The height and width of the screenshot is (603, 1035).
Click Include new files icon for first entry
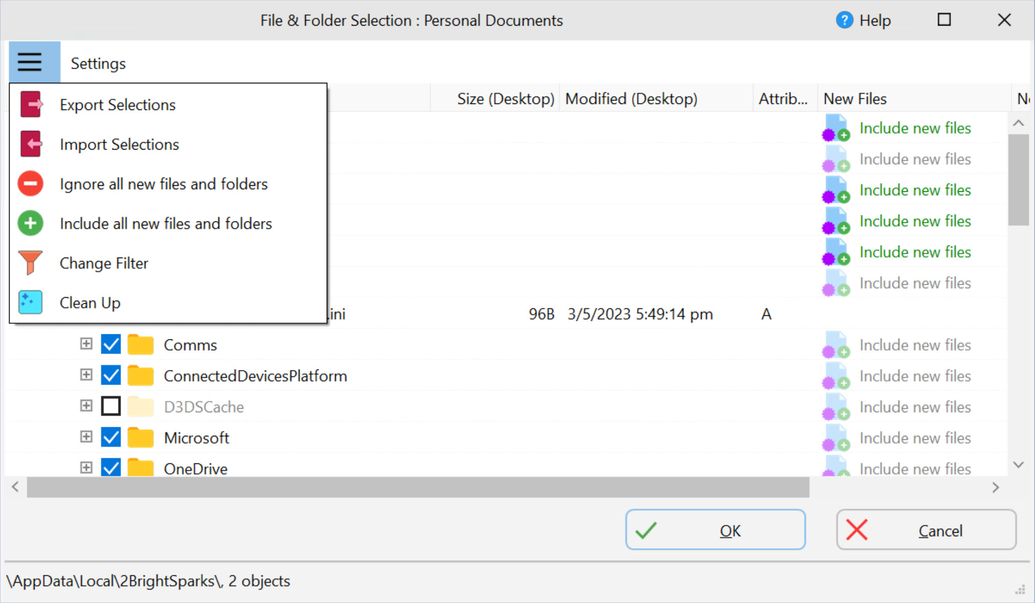point(834,128)
